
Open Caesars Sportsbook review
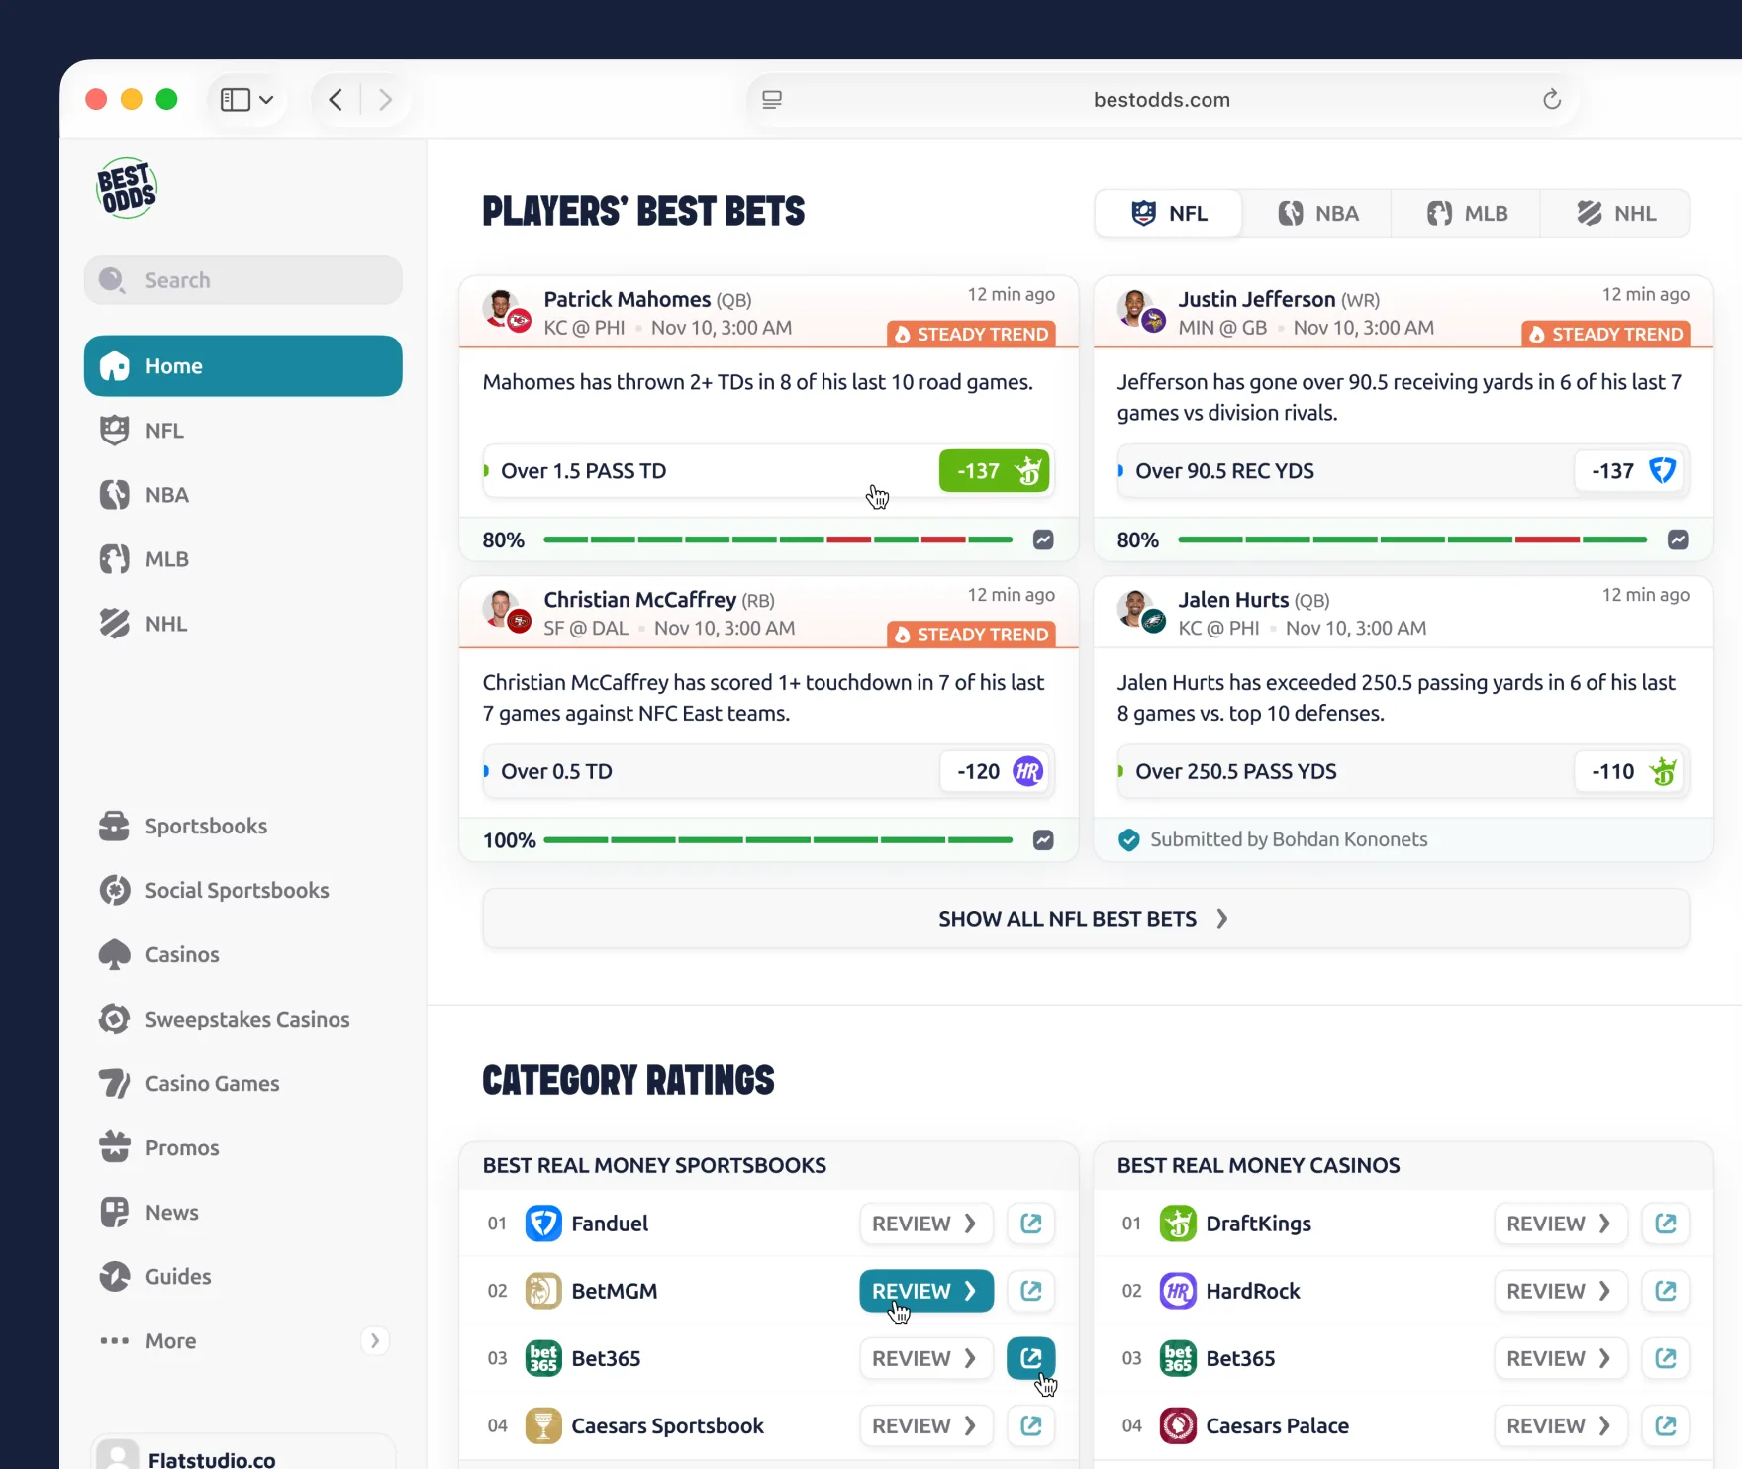point(926,1425)
